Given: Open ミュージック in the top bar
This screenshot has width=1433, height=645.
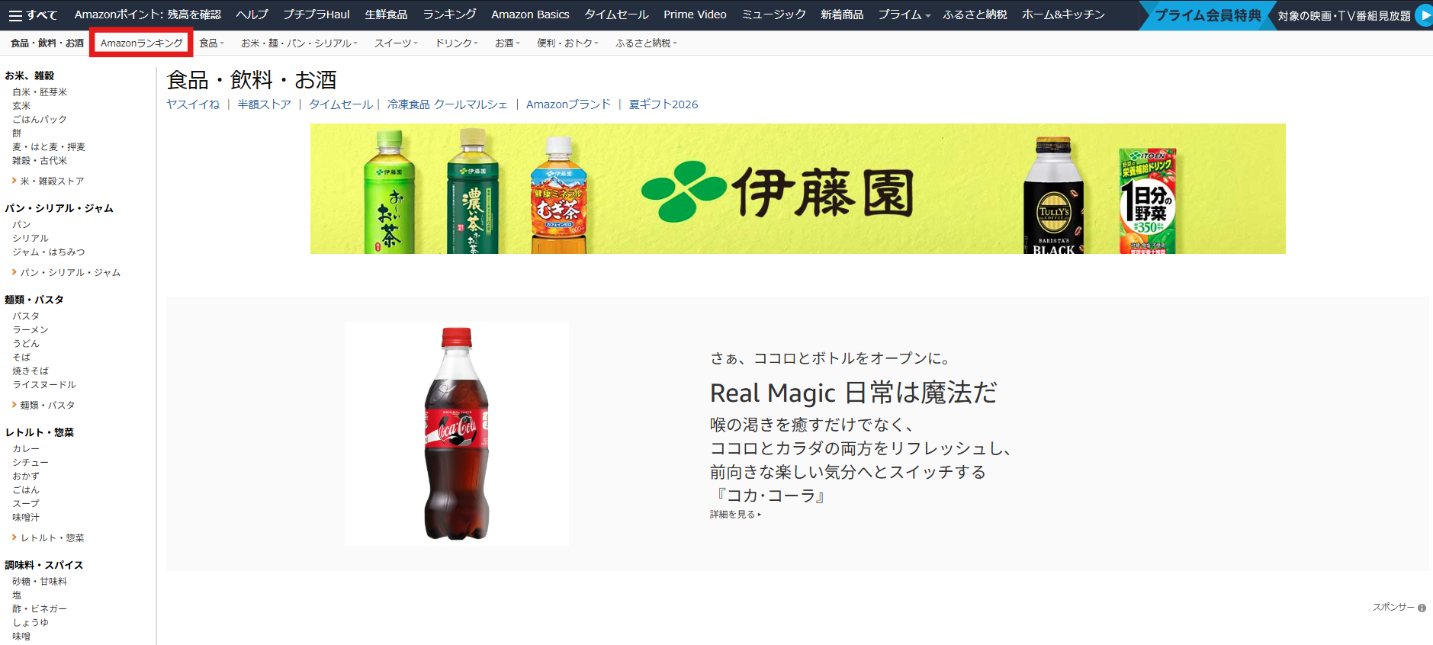Looking at the screenshot, I should pos(773,14).
